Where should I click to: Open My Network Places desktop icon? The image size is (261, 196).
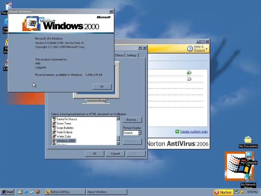(248, 181)
